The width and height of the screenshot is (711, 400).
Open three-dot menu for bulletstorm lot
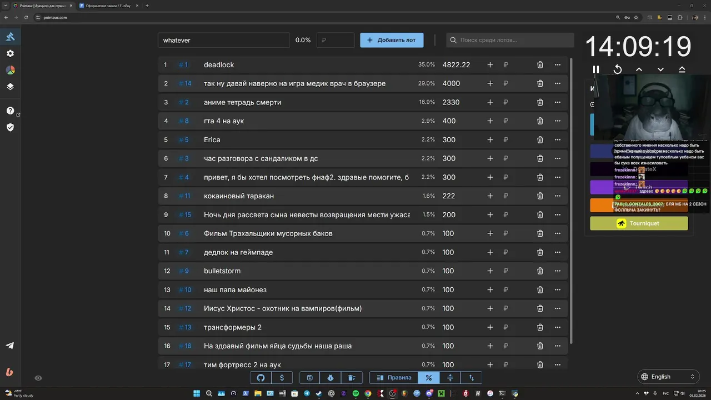(x=558, y=271)
